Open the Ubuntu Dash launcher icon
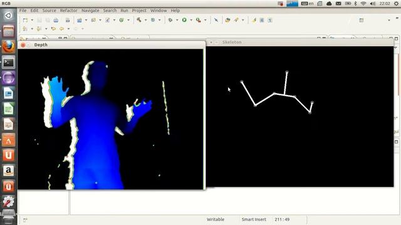This screenshot has width=401, height=225. (x=8, y=16)
